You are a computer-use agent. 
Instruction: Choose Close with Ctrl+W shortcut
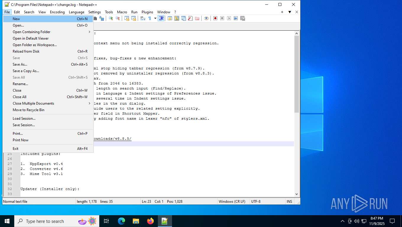[x=48, y=90]
